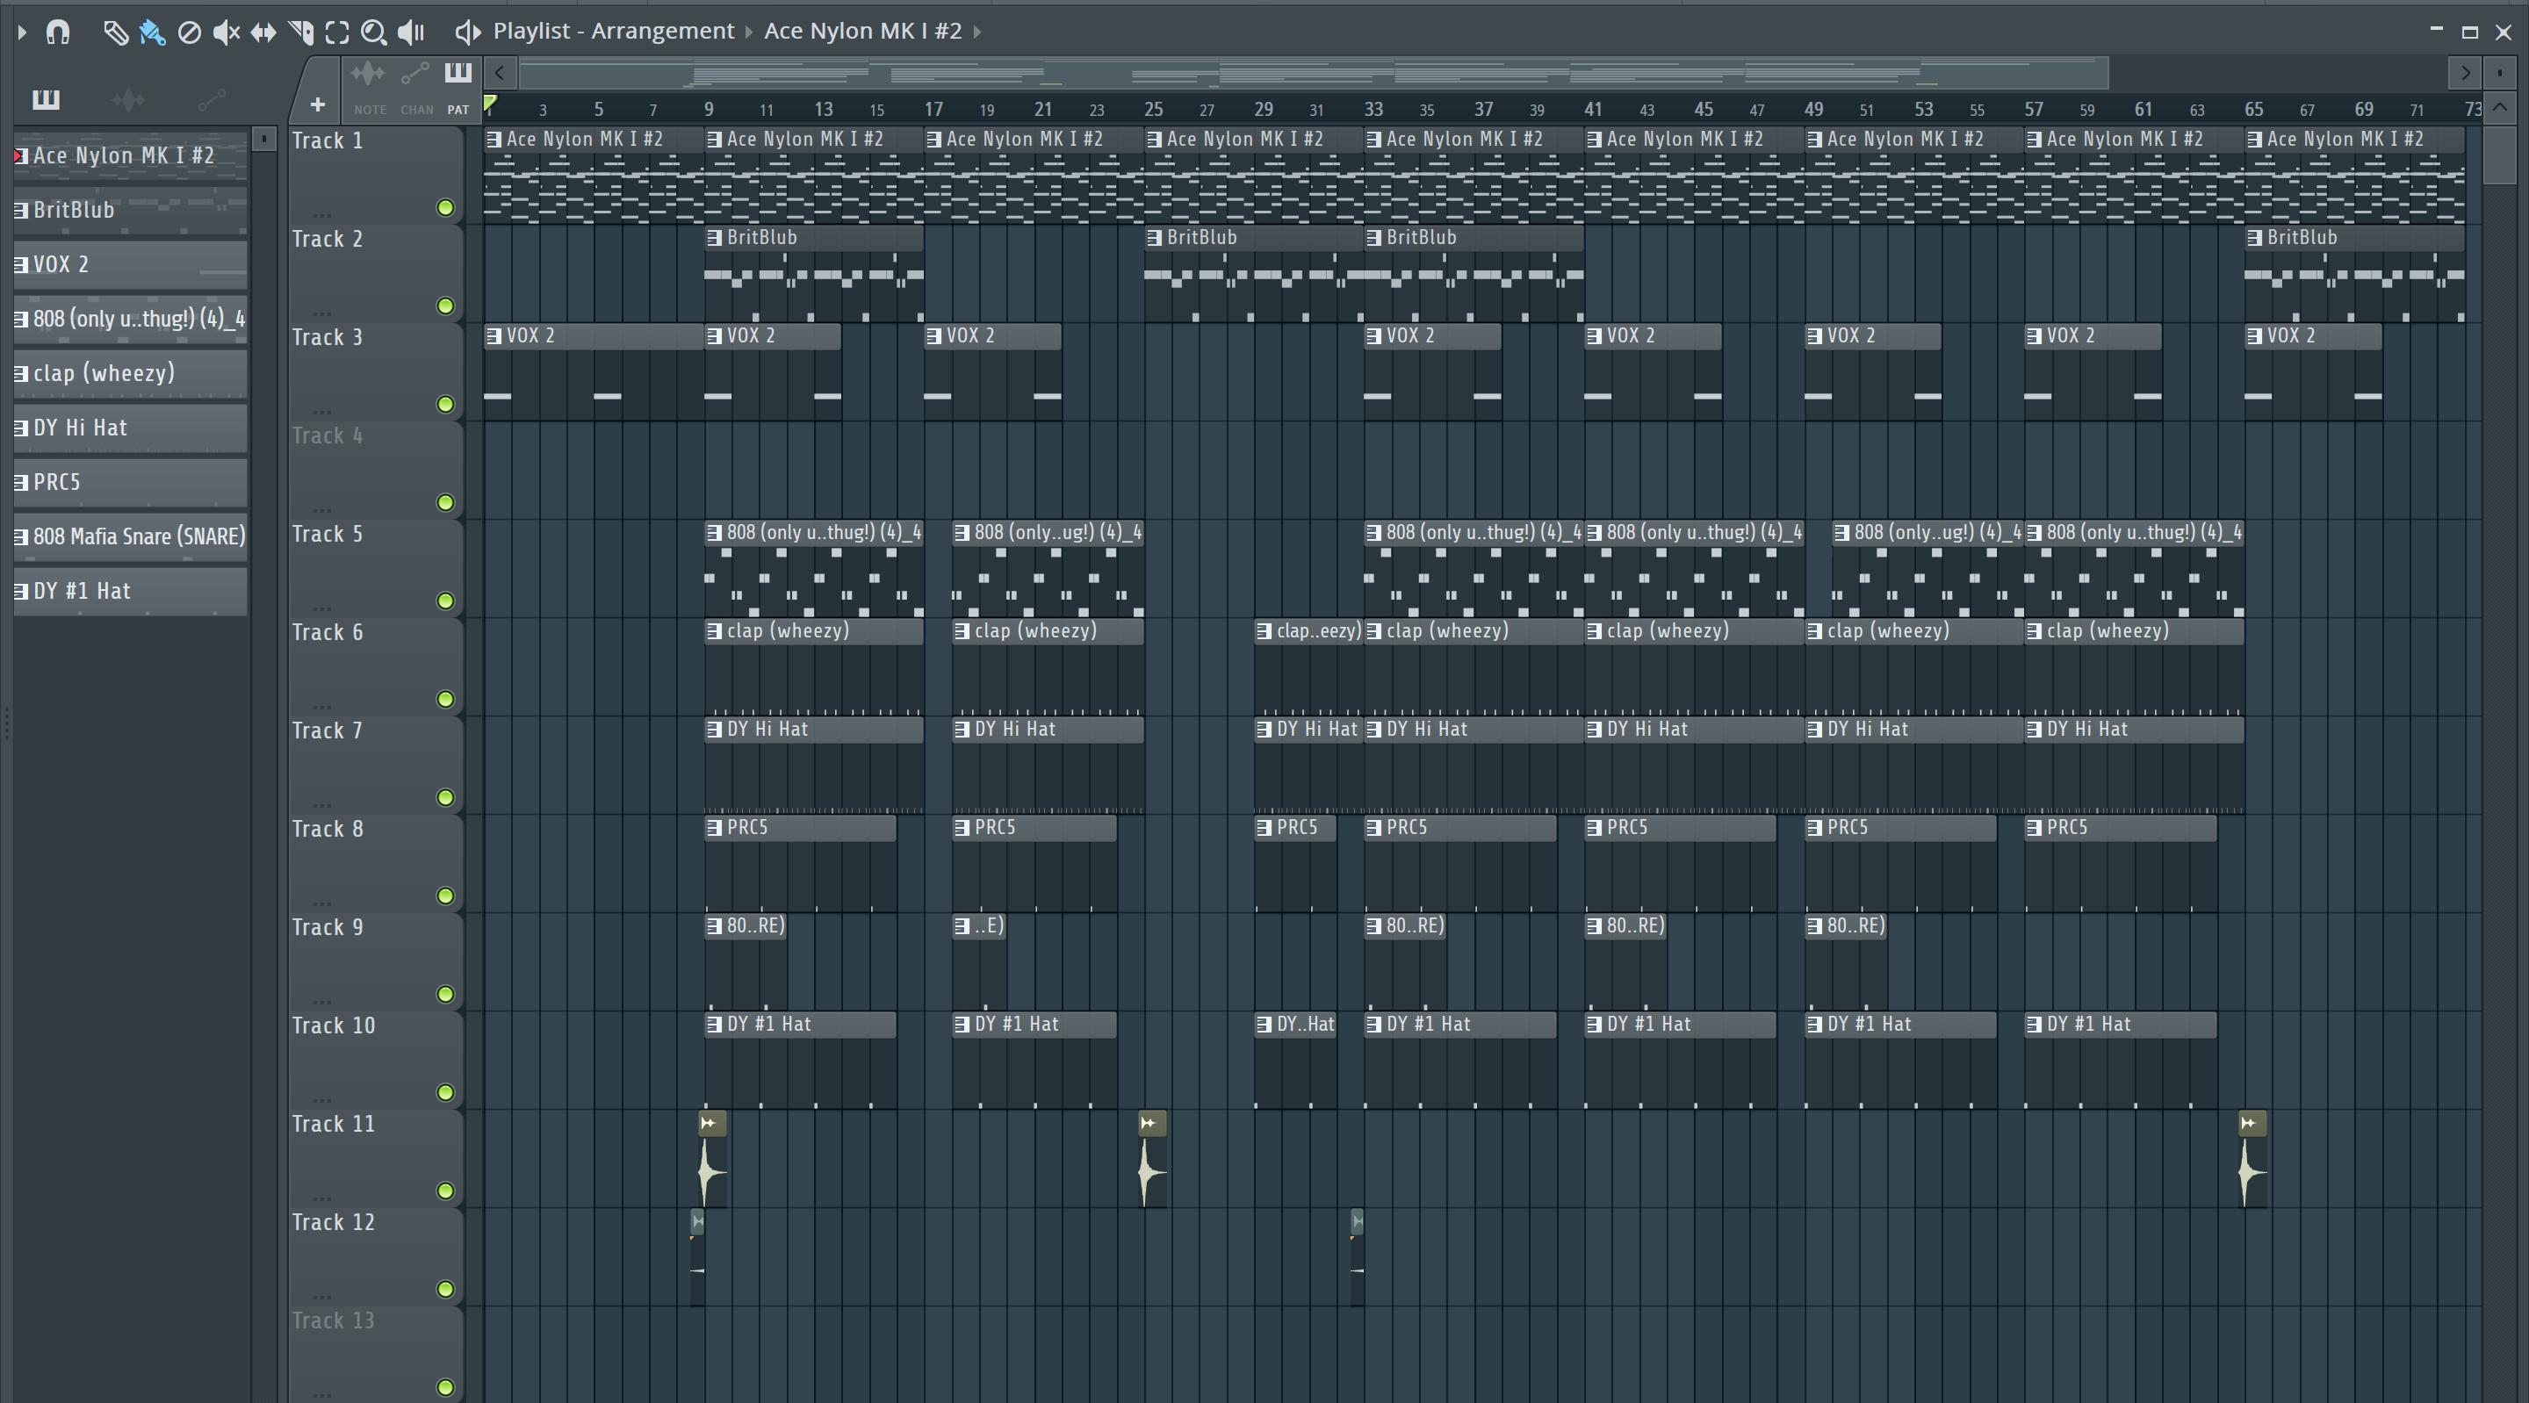
Task: Open the first clap (wheezy) clip menu icon
Action: [x=715, y=631]
